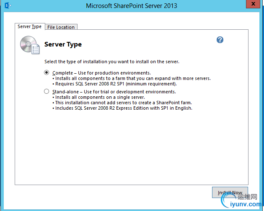Click the installation disc icon
264x211 pixels.
(30, 45)
